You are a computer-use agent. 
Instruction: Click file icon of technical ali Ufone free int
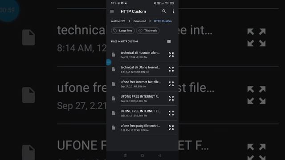(x=114, y=69)
